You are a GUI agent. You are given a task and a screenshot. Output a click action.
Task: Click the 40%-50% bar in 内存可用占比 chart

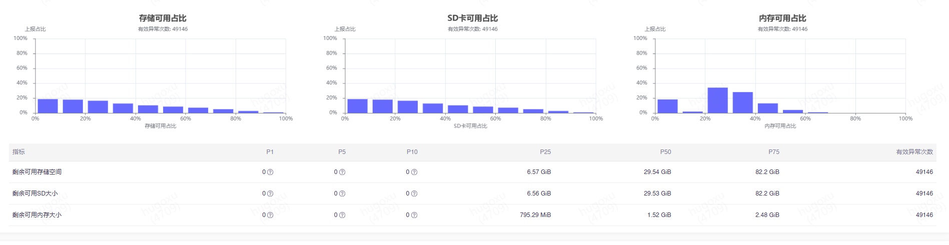[768, 108]
